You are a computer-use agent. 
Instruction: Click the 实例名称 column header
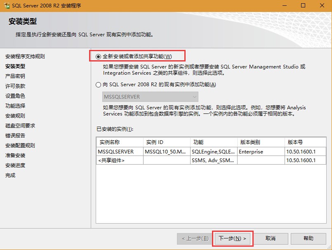pos(119,142)
